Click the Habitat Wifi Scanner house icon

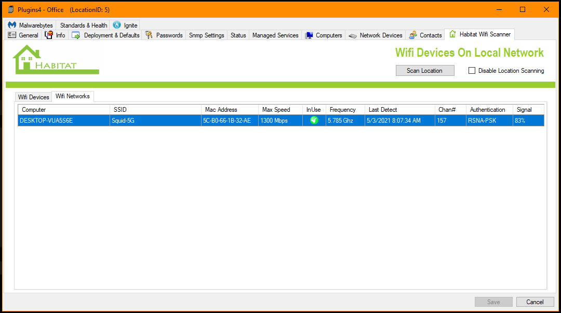coord(453,34)
